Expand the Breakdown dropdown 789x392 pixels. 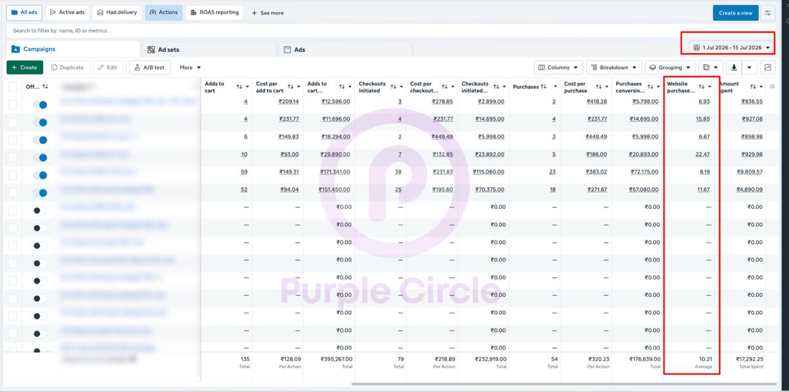click(614, 67)
